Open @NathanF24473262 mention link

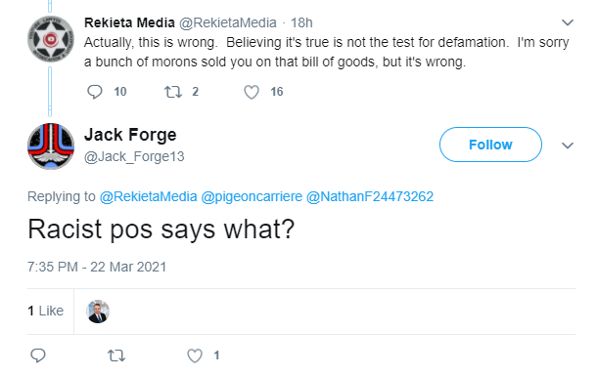coord(370,196)
